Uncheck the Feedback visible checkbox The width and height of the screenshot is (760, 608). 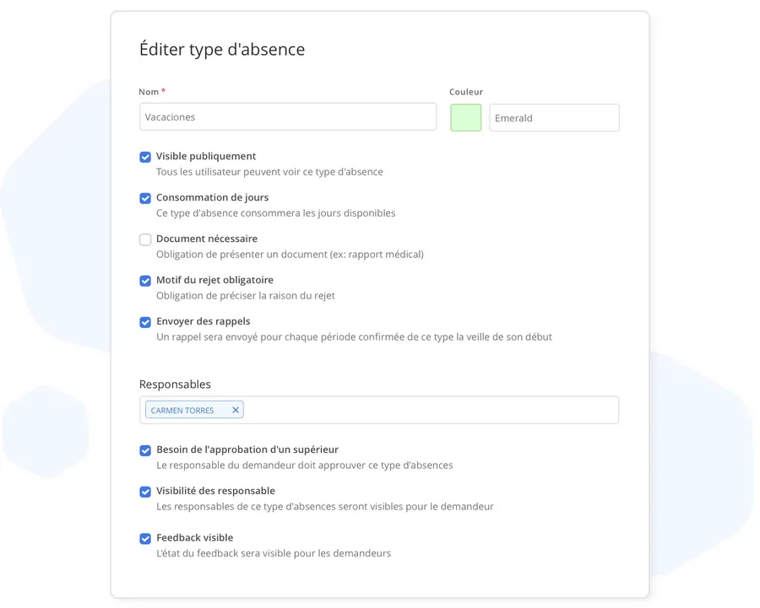(145, 538)
